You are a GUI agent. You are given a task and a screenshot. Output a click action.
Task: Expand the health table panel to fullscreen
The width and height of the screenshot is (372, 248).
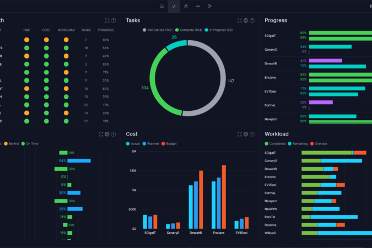107,20
